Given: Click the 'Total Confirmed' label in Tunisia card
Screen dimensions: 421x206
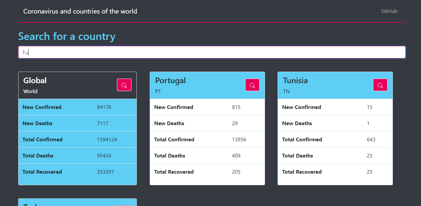Looking at the screenshot, I should [x=302, y=140].
